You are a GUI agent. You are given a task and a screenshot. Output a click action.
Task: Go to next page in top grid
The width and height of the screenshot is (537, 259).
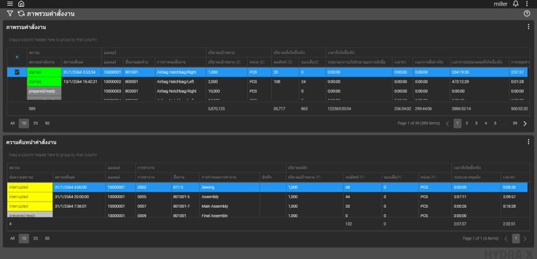coord(525,124)
